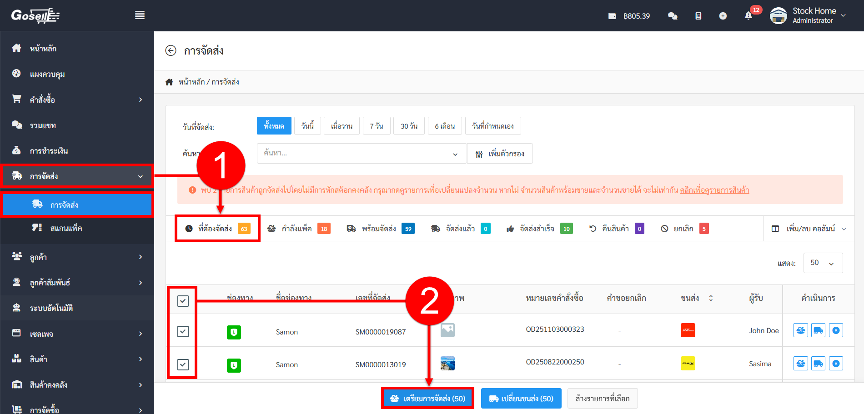The image size is (864, 414).
Task: Uncheck the SM0000019087 row checkbox
Action: point(183,331)
